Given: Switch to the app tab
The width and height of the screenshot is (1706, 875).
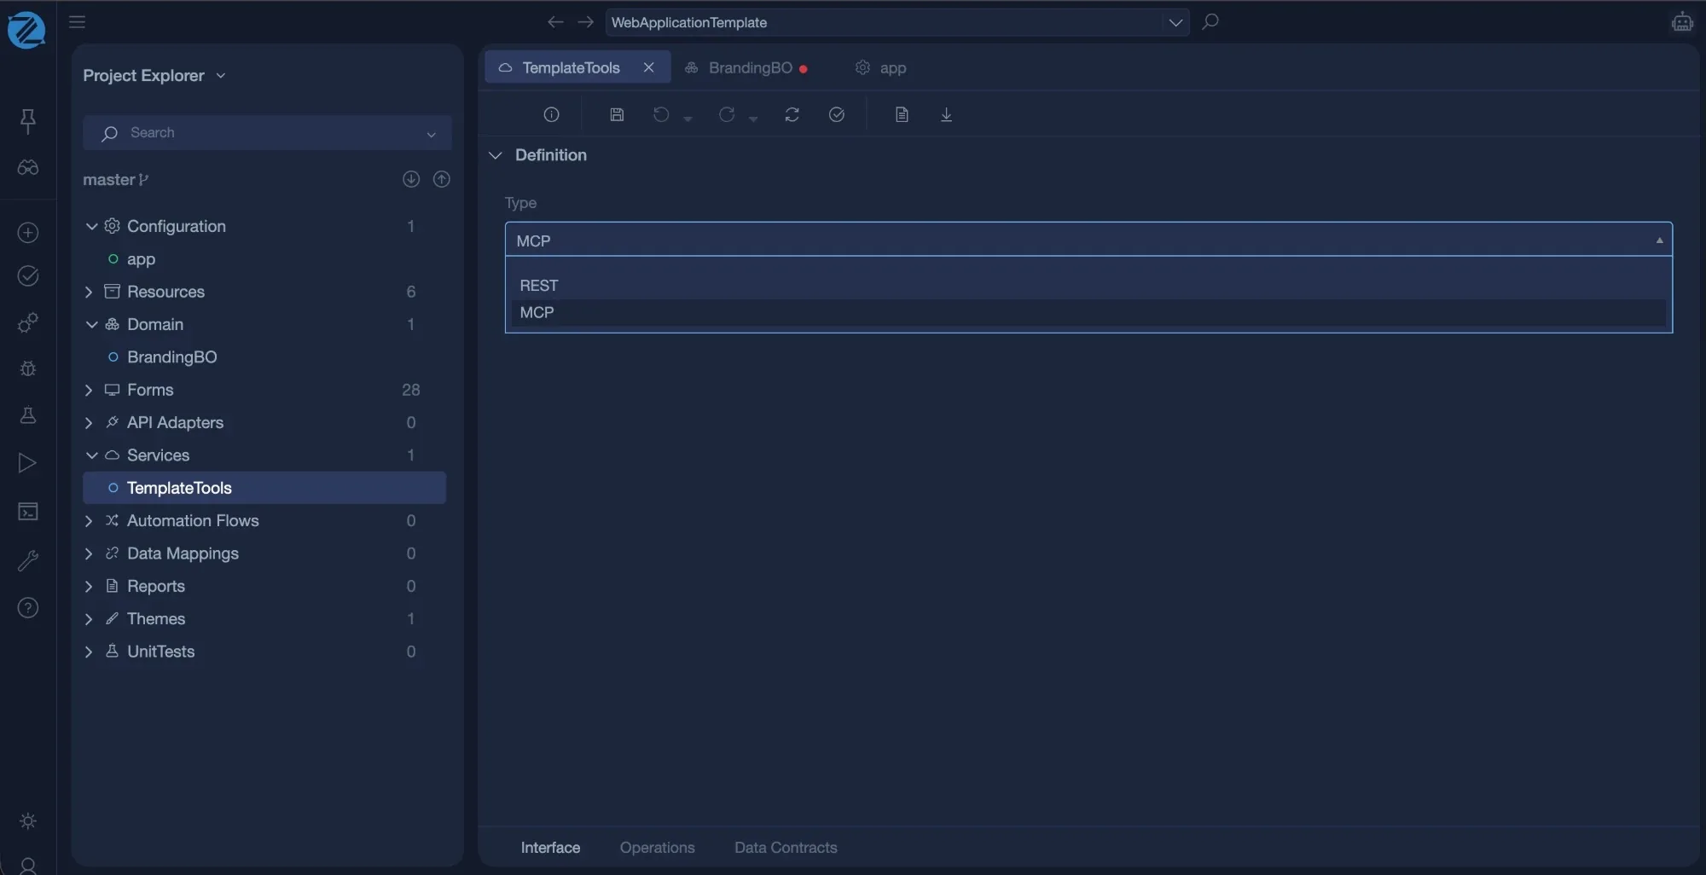Looking at the screenshot, I should pos(882,67).
